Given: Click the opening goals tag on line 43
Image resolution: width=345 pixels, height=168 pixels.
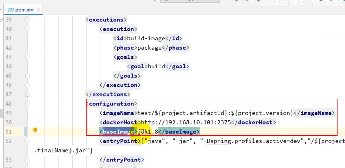Looking at the screenshot, I should [125, 57].
